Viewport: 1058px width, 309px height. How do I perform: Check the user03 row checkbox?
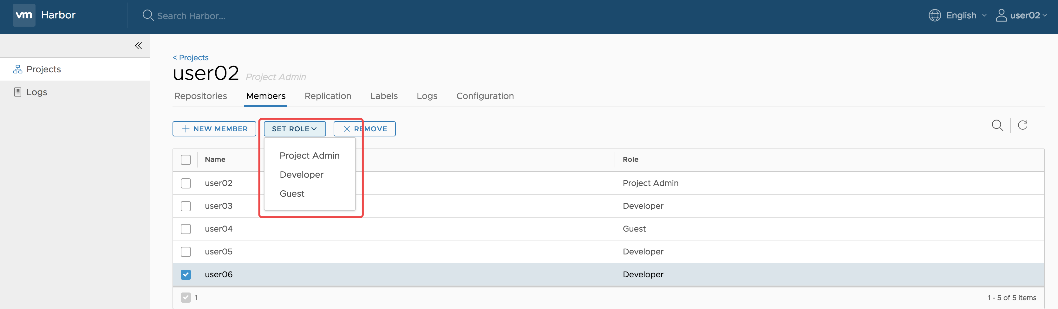(186, 206)
